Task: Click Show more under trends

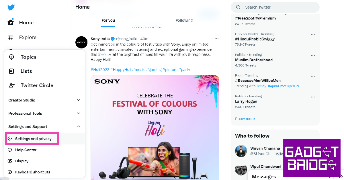Action: click(245, 119)
